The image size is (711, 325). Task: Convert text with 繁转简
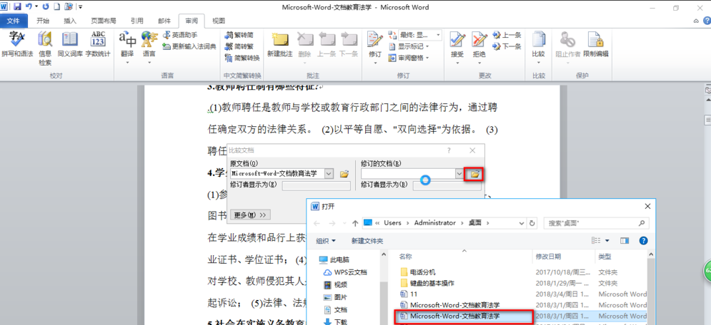[x=239, y=35]
